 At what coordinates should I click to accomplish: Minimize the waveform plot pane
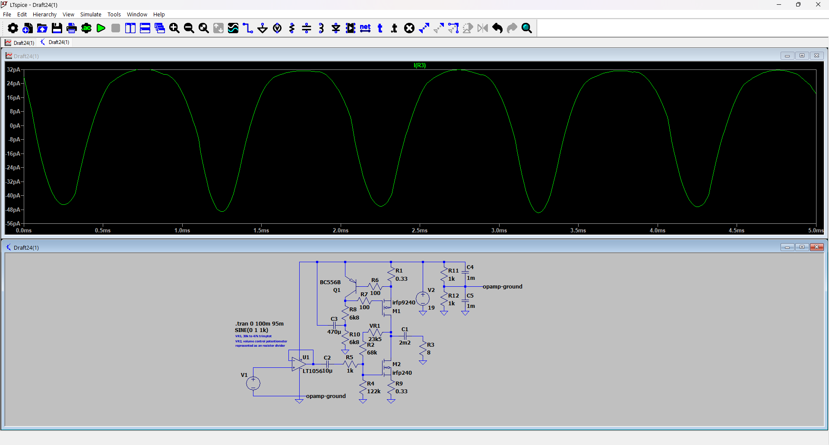pyautogui.click(x=787, y=56)
